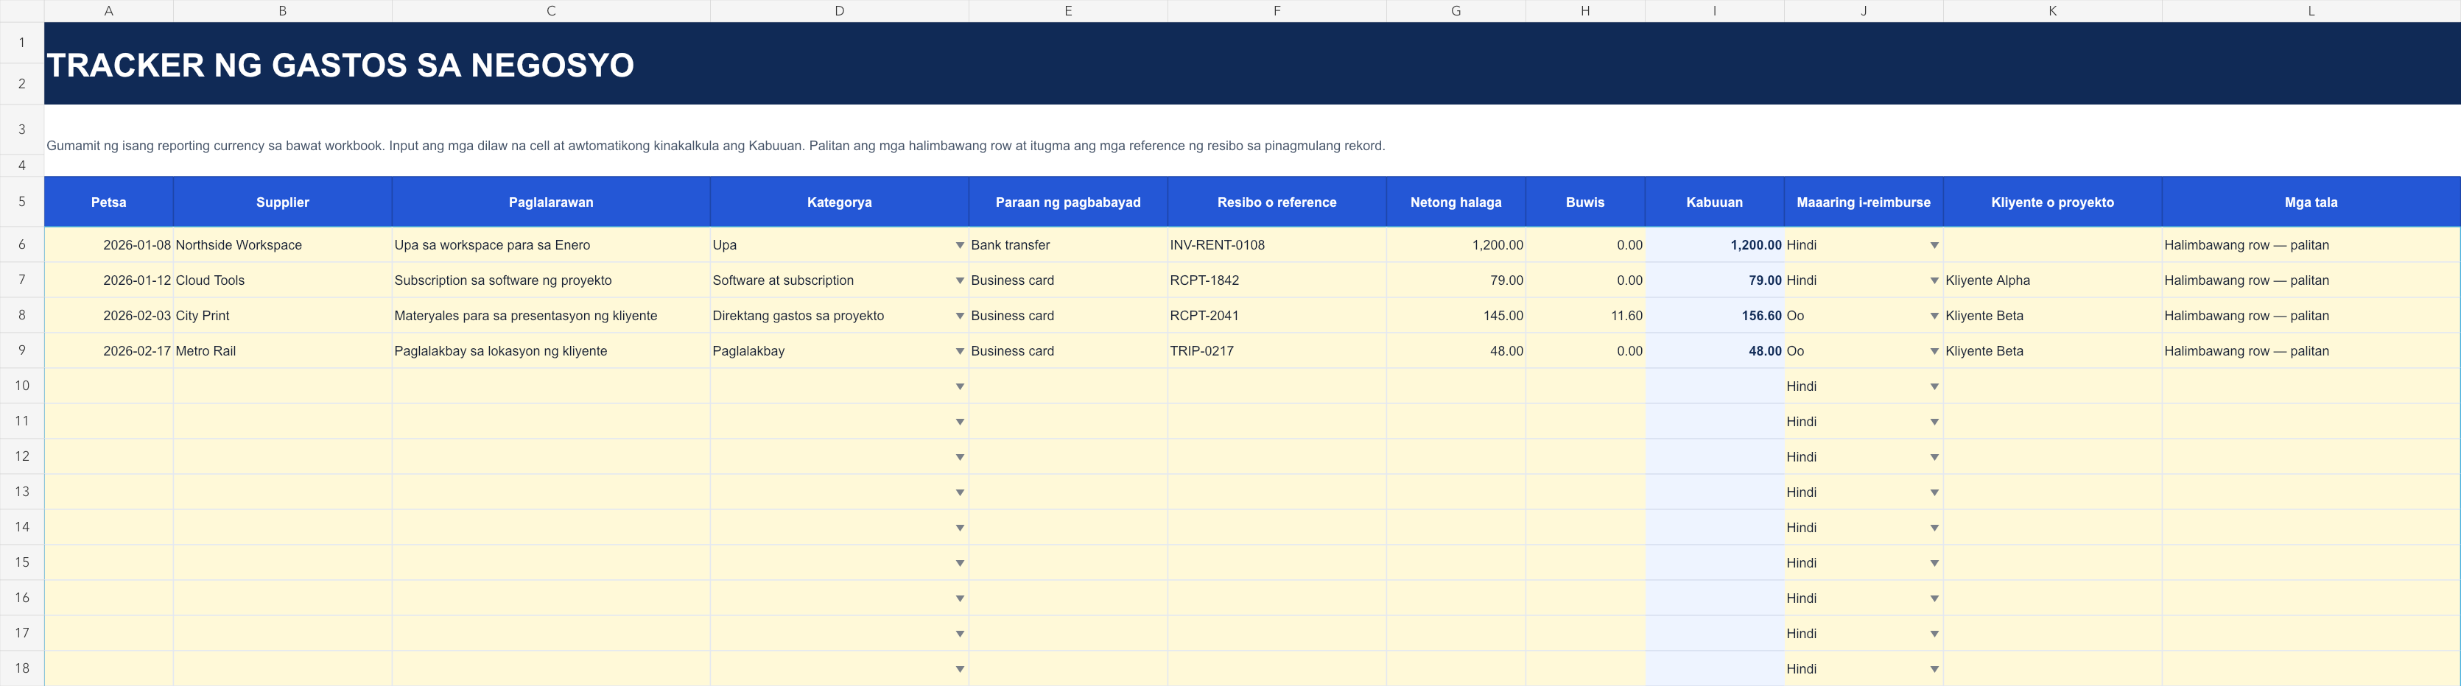This screenshot has width=2461, height=686.
Task: Open Kategorya dropdown arrow for Paglalakbay row
Action: click(x=959, y=351)
